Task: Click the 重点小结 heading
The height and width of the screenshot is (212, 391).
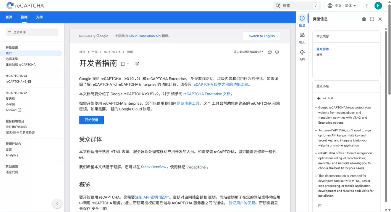Action: pyautogui.click(x=323, y=86)
